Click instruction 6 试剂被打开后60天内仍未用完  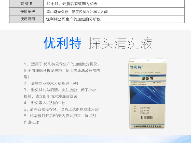(x=60, y=119)
